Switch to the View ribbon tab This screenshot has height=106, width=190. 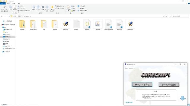coord(19,3)
